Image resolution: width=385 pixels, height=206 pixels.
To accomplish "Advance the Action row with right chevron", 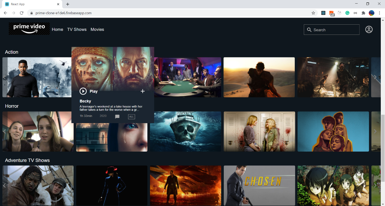I will 375,77.
